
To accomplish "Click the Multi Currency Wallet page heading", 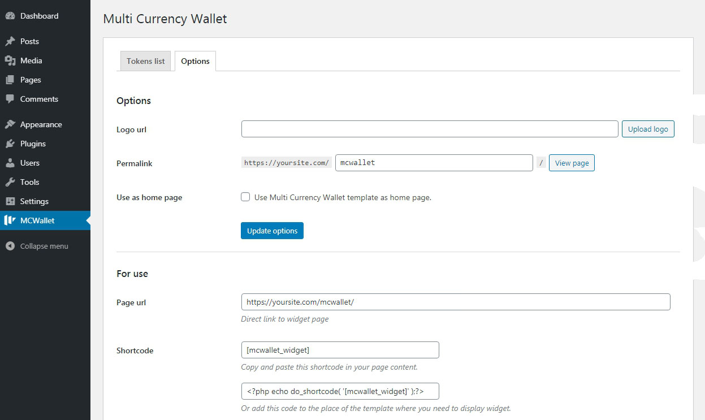I will tap(165, 19).
